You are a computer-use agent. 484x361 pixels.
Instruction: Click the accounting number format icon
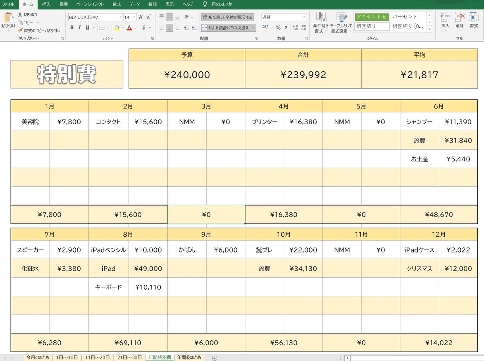tap(265, 27)
